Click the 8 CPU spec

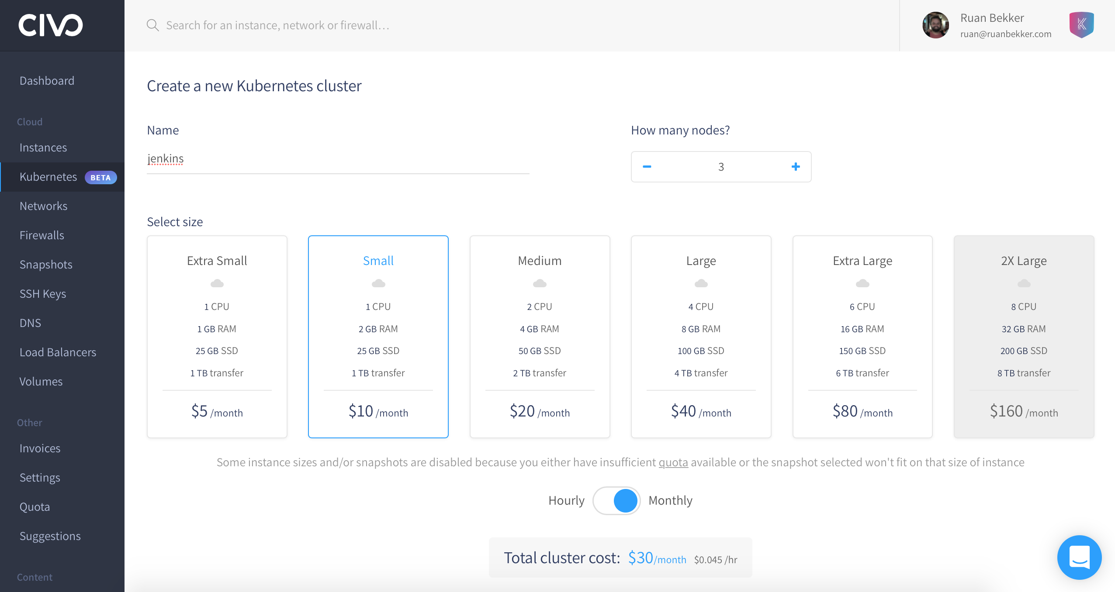click(1024, 306)
